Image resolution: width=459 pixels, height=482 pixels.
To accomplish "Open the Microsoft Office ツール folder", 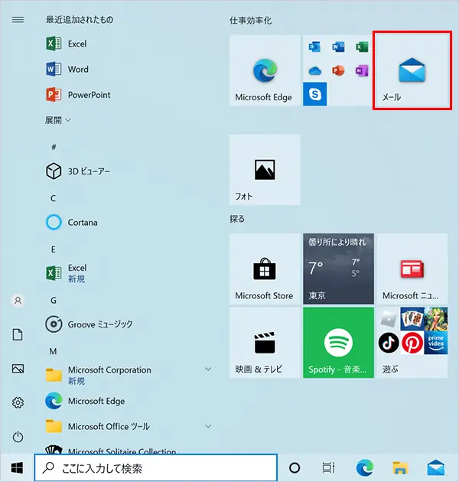I will click(x=98, y=426).
